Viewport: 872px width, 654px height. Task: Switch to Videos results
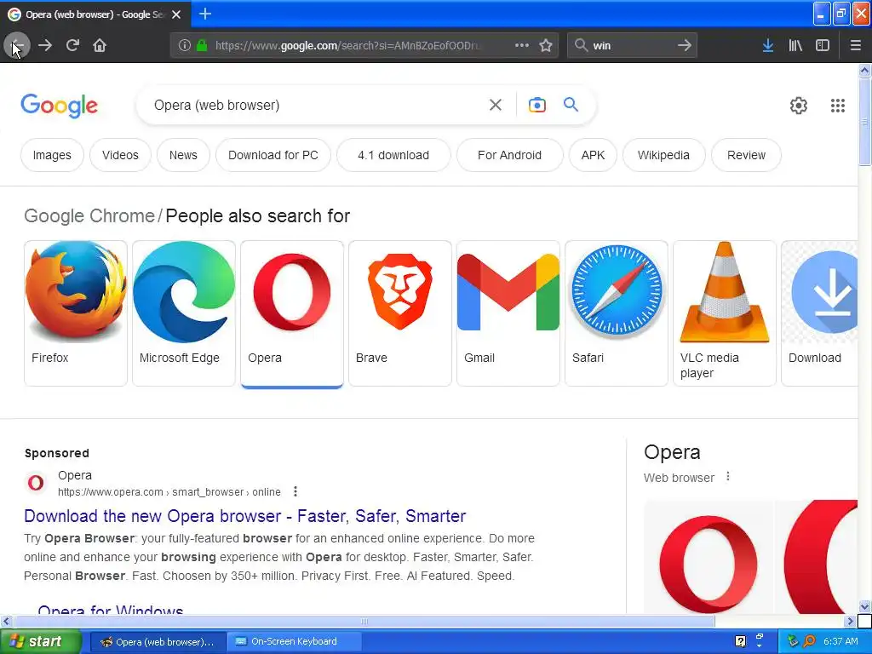coord(120,155)
